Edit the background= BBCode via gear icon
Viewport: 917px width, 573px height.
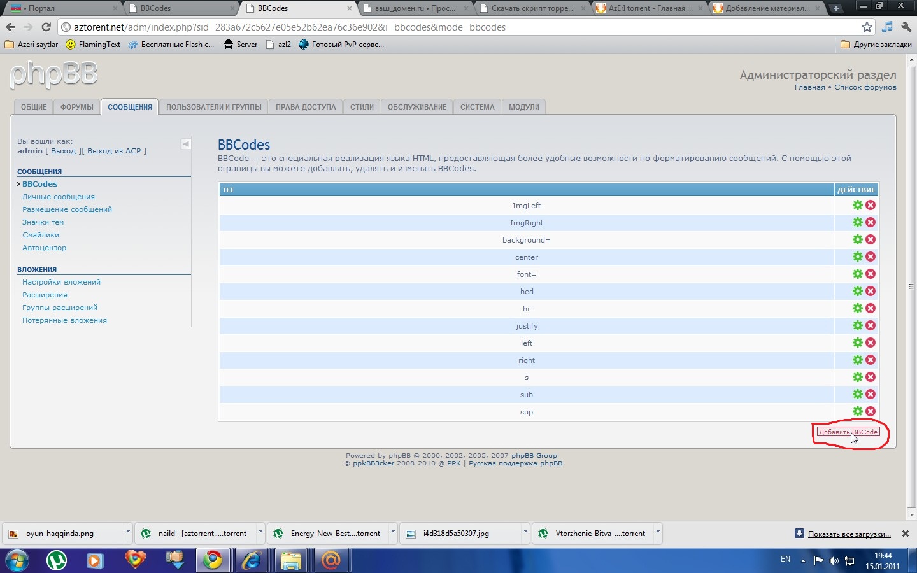click(x=858, y=239)
